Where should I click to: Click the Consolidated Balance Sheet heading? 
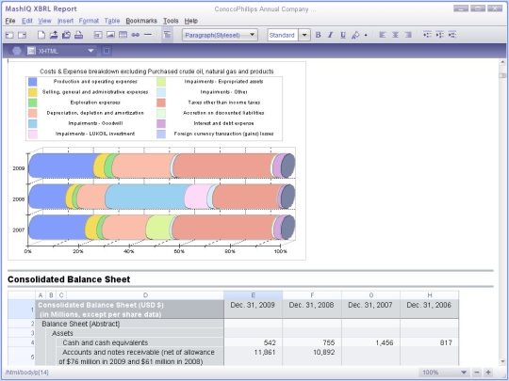coord(69,279)
